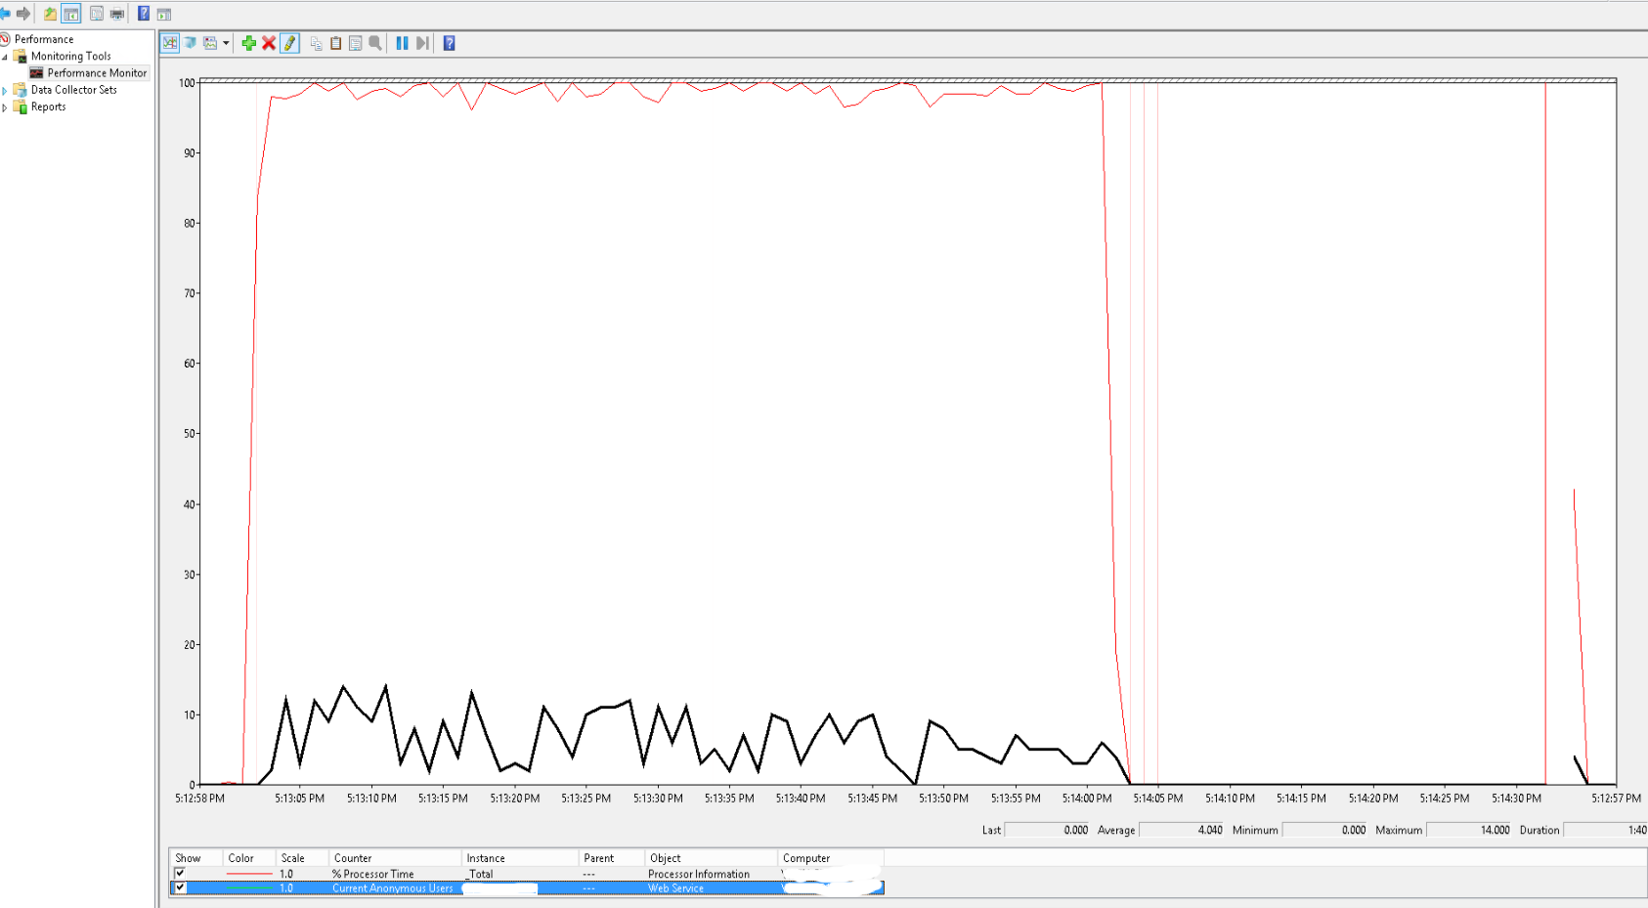This screenshot has width=1648, height=908.
Task: Expand the Data Collector Sets node
Action: click(5, 90)
